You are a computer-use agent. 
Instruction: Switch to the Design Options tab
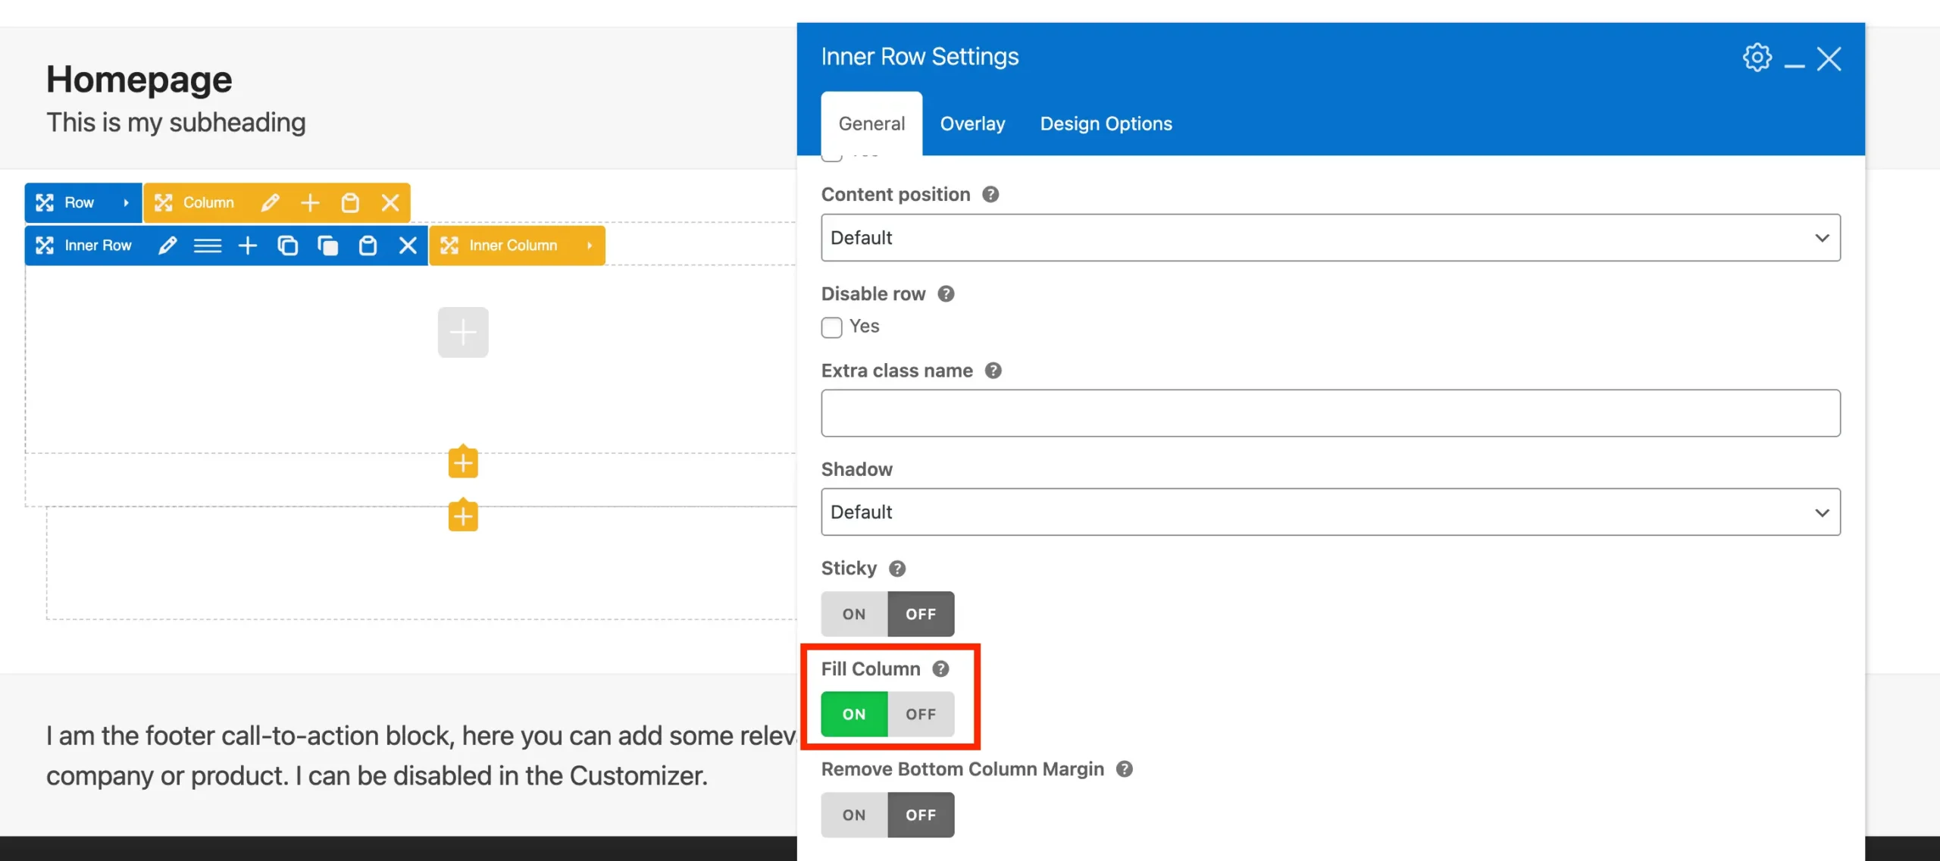click(x=1106, y=124)
